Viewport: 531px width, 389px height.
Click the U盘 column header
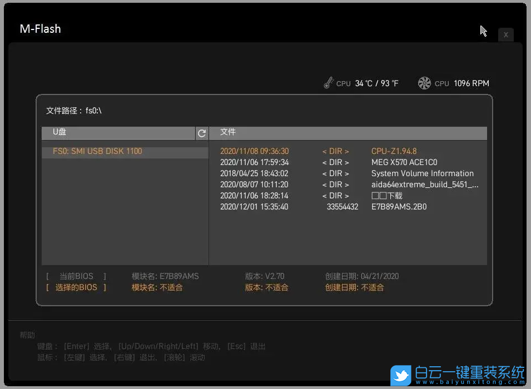tap(60, 132)
